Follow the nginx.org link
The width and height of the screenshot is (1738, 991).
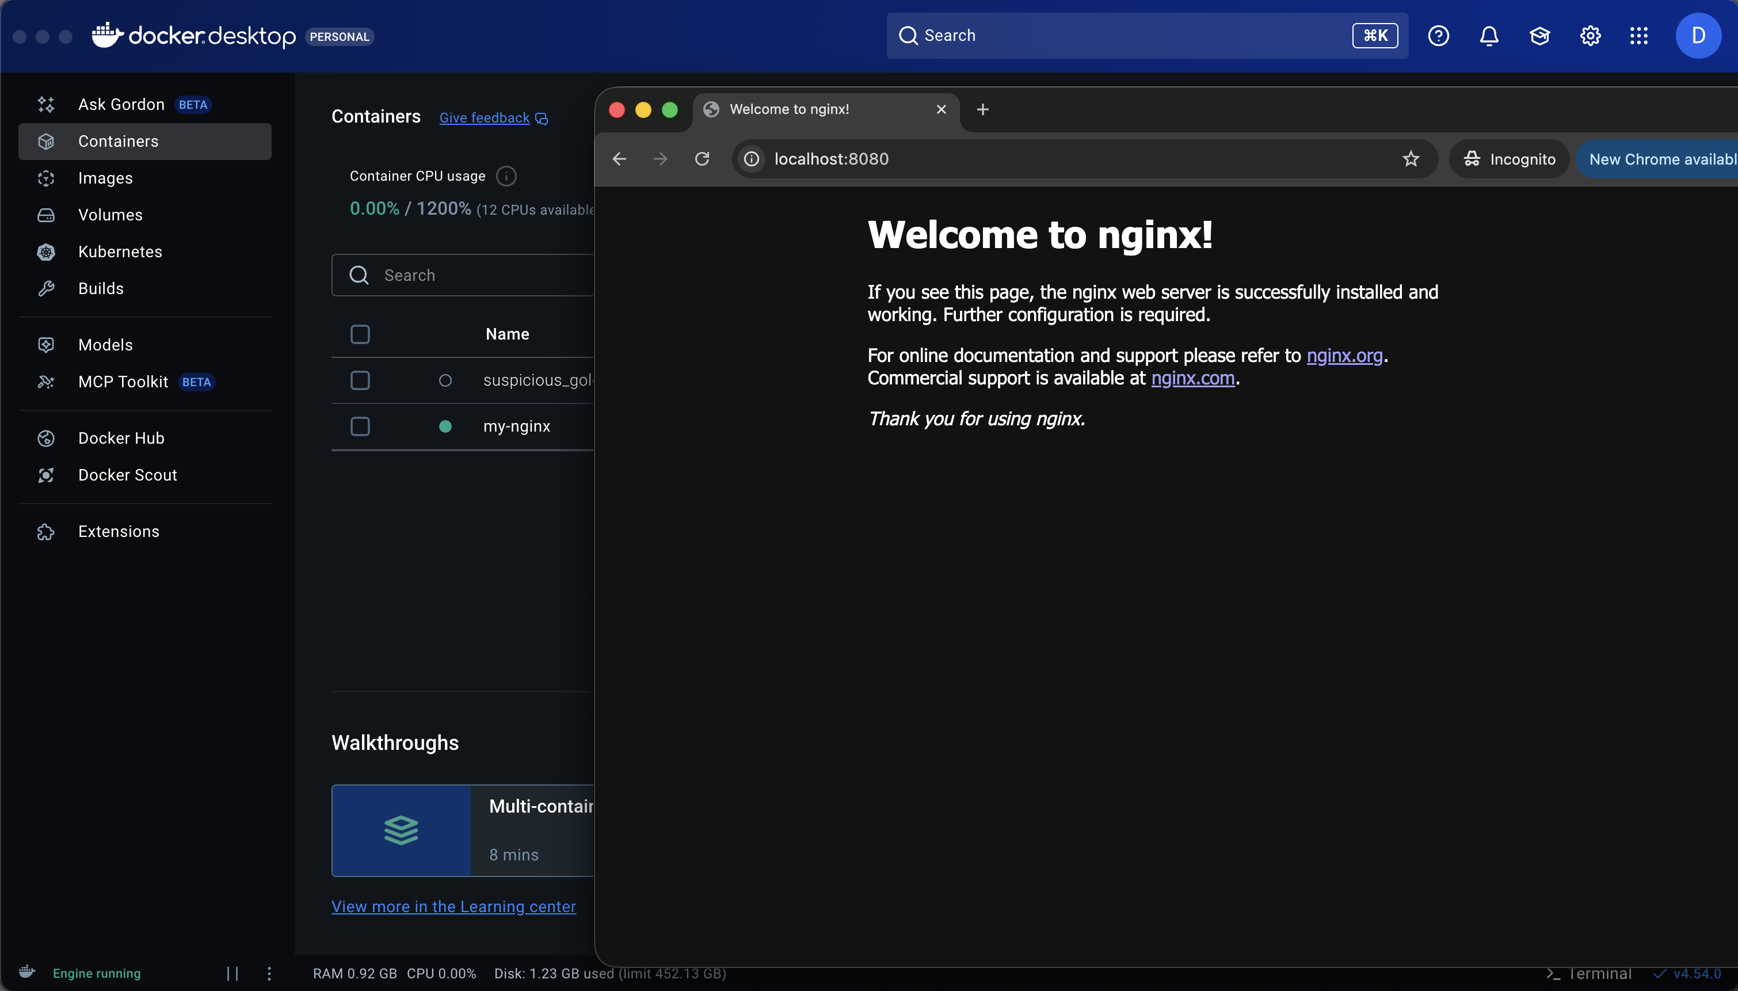point(1345,355)
